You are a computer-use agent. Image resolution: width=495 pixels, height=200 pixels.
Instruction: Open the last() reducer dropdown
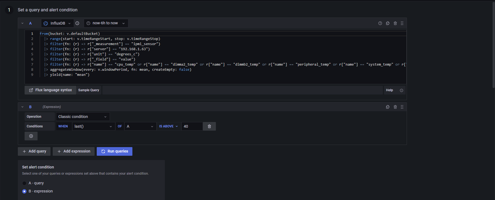[x=93, y=126]
